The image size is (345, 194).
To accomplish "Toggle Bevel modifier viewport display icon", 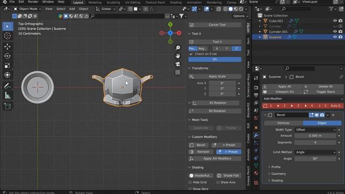I will pos(316,115).
